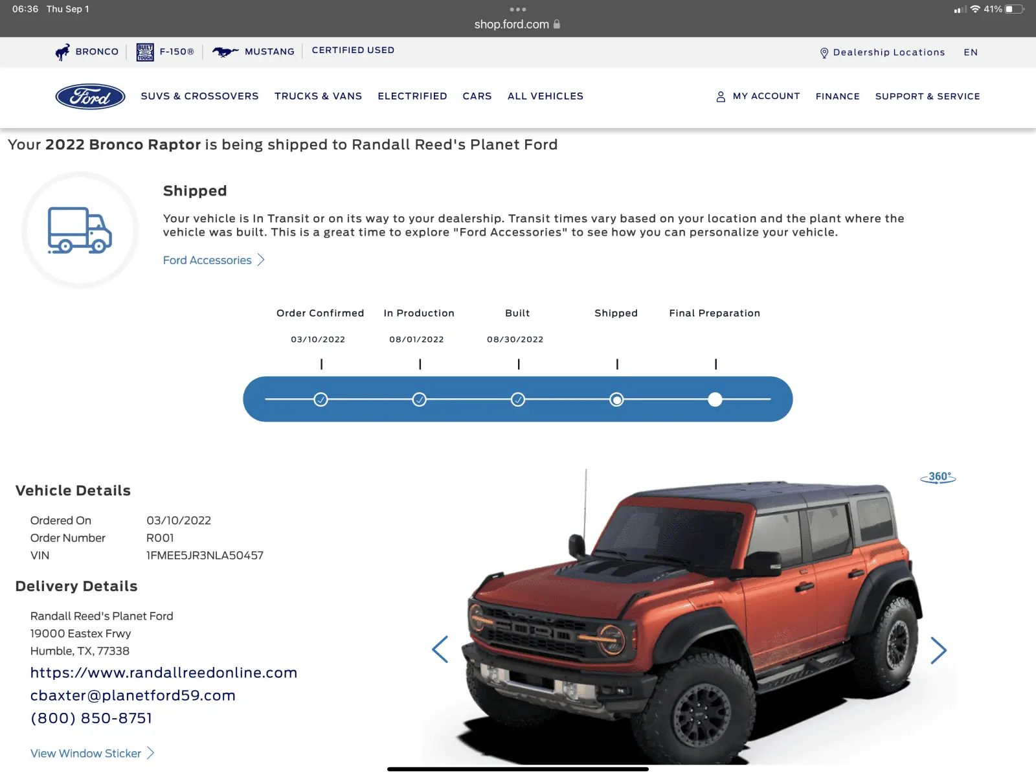Open View Window Sticker link

[85, 754]
